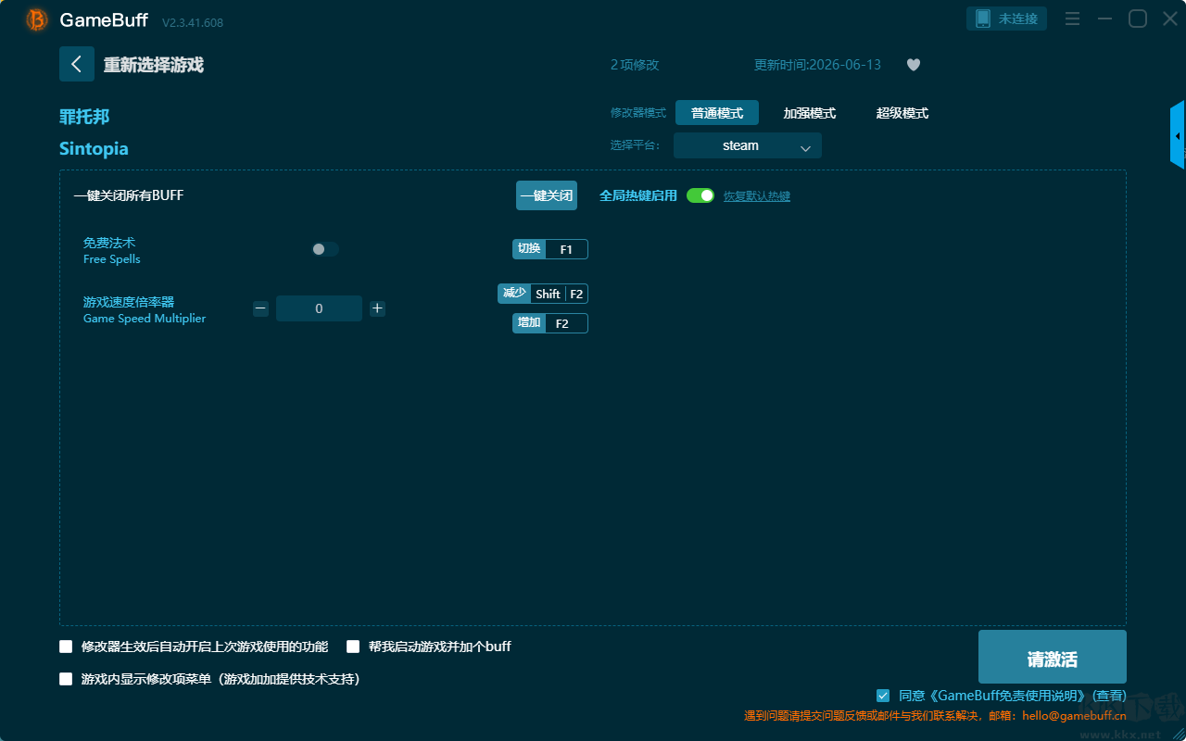Toggle the Free Spells switch

pos(325,249)
